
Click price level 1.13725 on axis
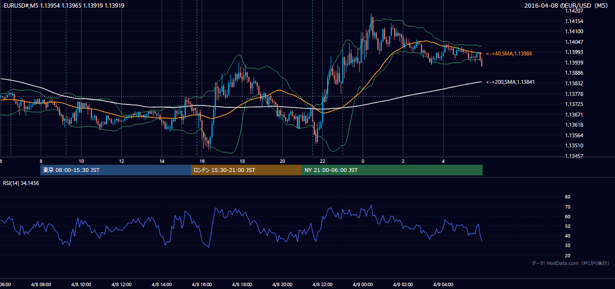[574, 104]
